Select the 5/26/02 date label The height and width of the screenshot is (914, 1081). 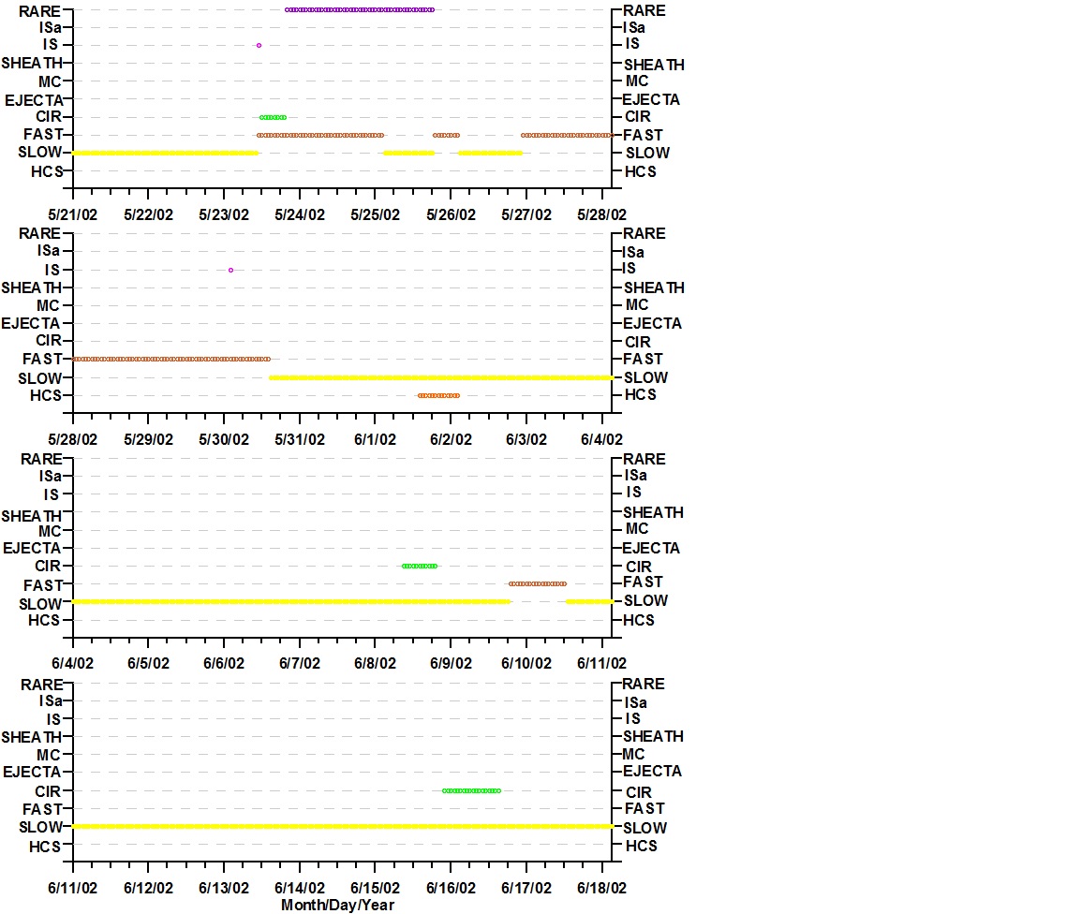point(451,214)
